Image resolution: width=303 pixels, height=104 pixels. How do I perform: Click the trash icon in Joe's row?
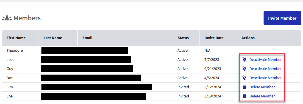pos(244,96)
